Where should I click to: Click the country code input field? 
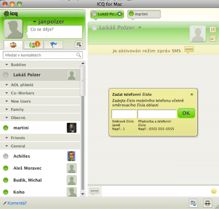coord(124,114)
